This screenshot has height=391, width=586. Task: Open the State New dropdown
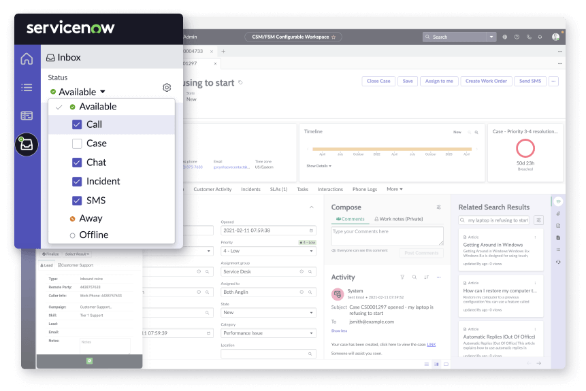click(268, 313)
